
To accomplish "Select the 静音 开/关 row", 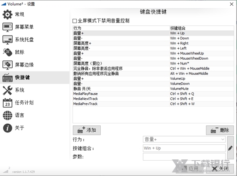I will [x=153, y=89].
